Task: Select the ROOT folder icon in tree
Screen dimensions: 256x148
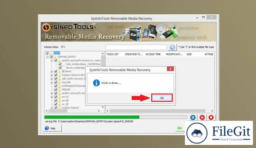Action: tap(51, 53)
